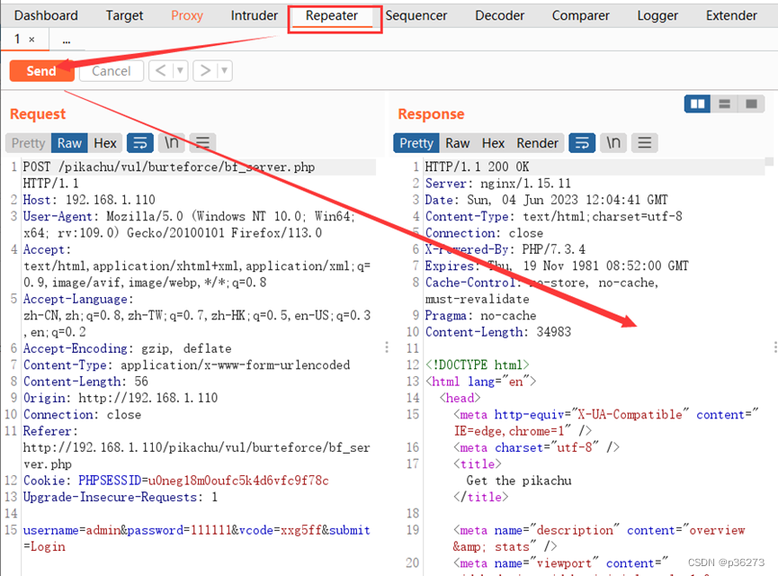
Task: Click the User-Agent header in request
Action: point(189,224)
